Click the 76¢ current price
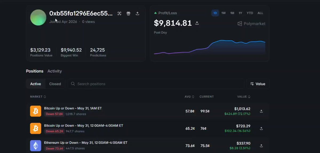Image resolution: width=320 pixels, height=153 pixels. [x=203, y=129]
